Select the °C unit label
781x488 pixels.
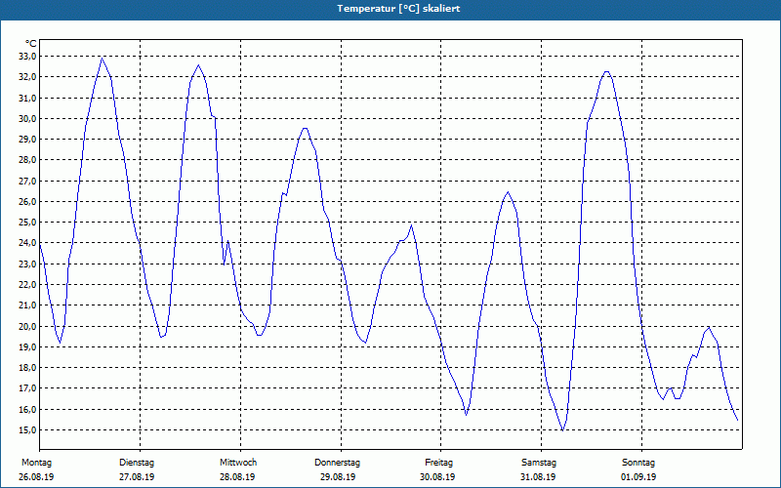31,44
